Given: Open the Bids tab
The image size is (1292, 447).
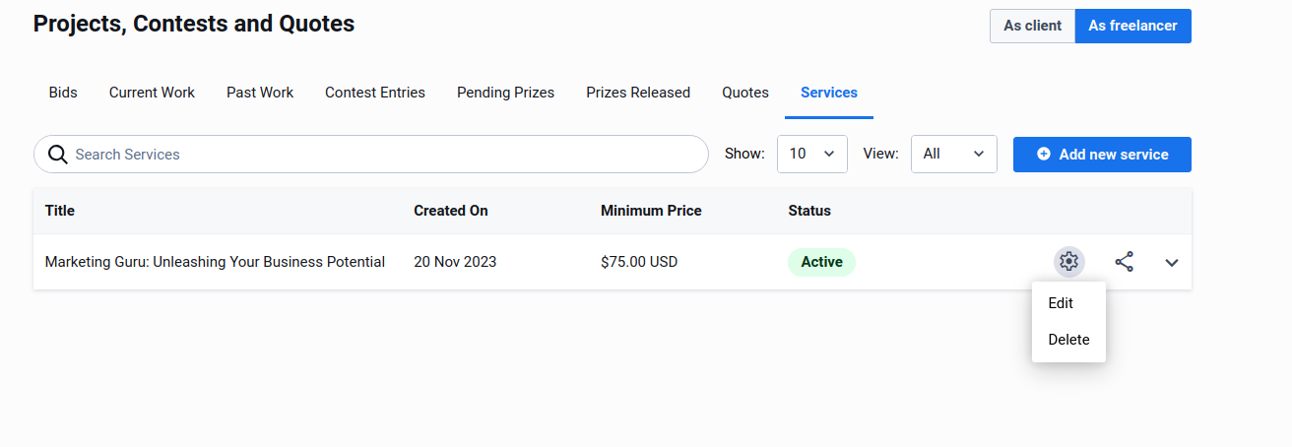Looking at the screenshot, I should (x=63, y=93).
